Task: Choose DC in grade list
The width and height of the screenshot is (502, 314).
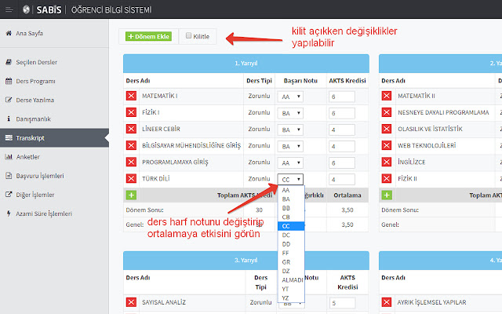Action: (291, 235)
